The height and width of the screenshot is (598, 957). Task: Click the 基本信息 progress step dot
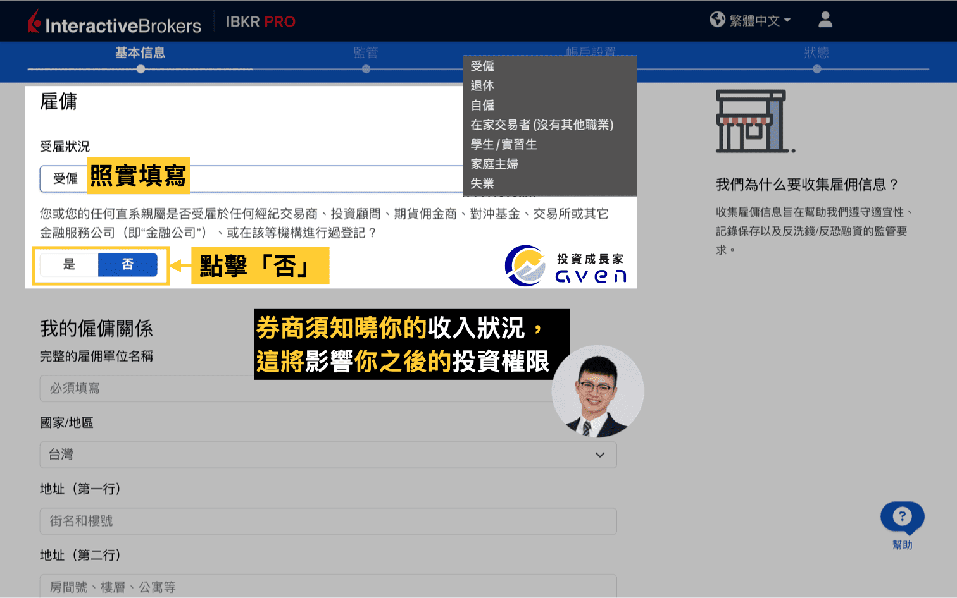click(140, 68)
